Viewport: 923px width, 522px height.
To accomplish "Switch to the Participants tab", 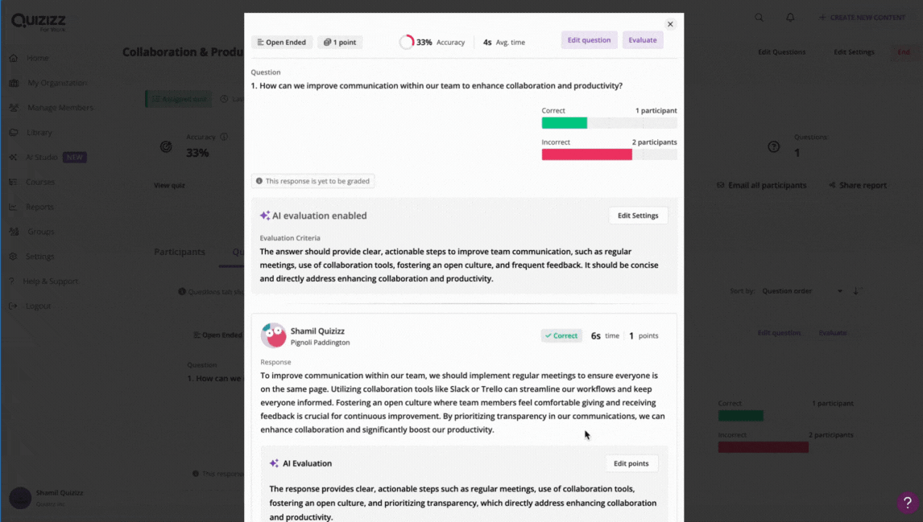I will pyautogui.click(x=180, y=252).
